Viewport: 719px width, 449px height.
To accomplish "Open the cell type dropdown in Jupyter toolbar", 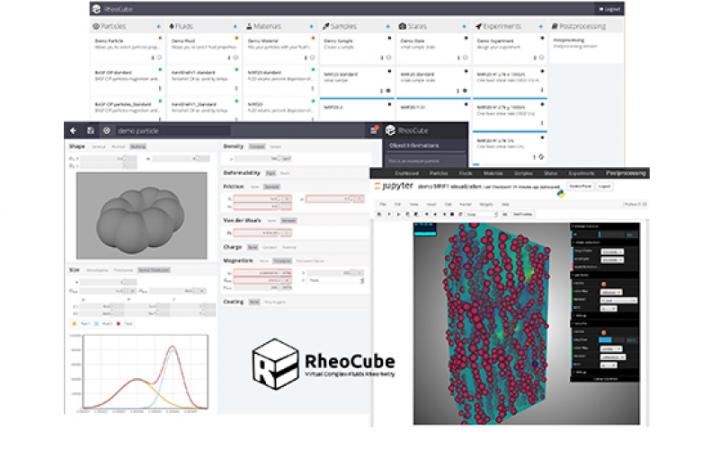I will point(482,214).
